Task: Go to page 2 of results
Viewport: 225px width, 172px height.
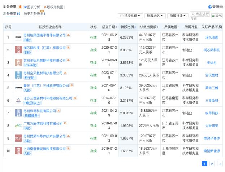Action: pyautogui.click(x=212, y=164)
